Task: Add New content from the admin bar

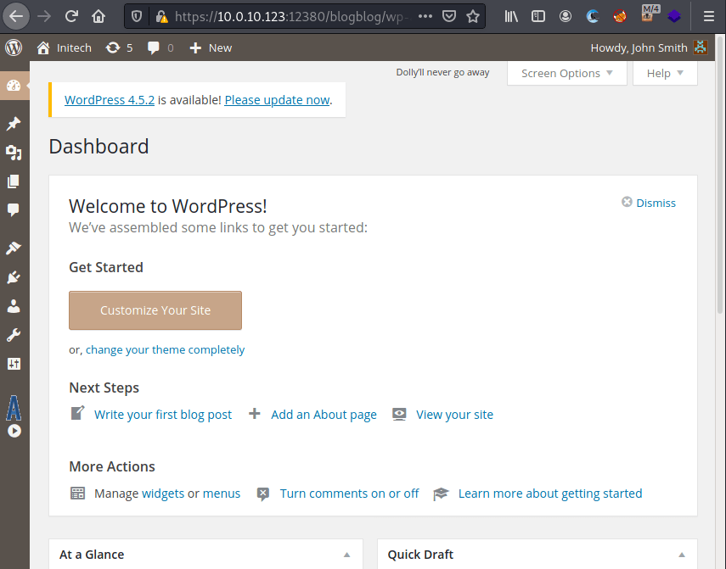Action: pos(211,47)
